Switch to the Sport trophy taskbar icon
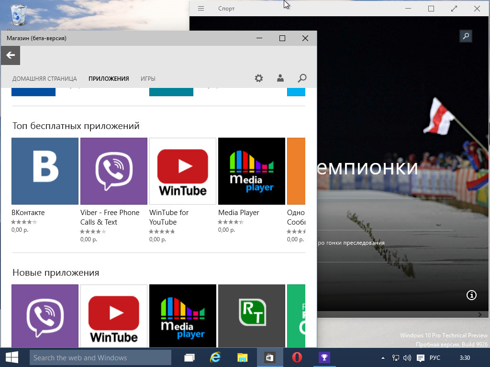The image size is (490, 367). (324, 357)
